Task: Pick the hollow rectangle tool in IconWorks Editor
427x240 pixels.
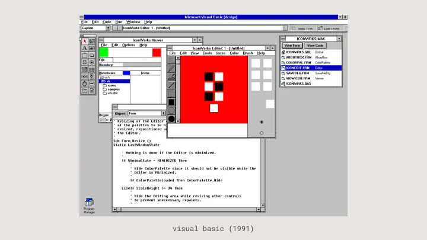Action: click(171, 94)
